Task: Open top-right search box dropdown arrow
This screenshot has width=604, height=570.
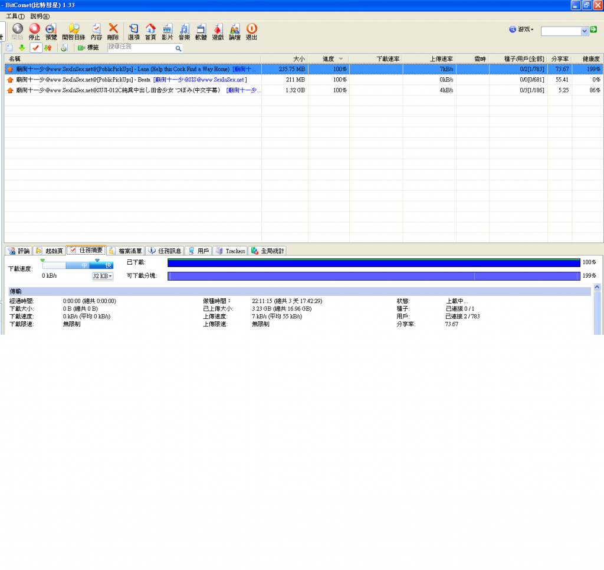Action: (585, 31)
